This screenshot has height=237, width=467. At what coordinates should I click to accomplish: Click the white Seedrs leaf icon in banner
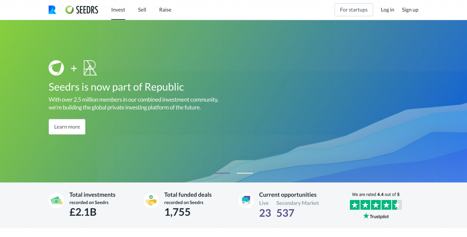(x=56, y=68)
